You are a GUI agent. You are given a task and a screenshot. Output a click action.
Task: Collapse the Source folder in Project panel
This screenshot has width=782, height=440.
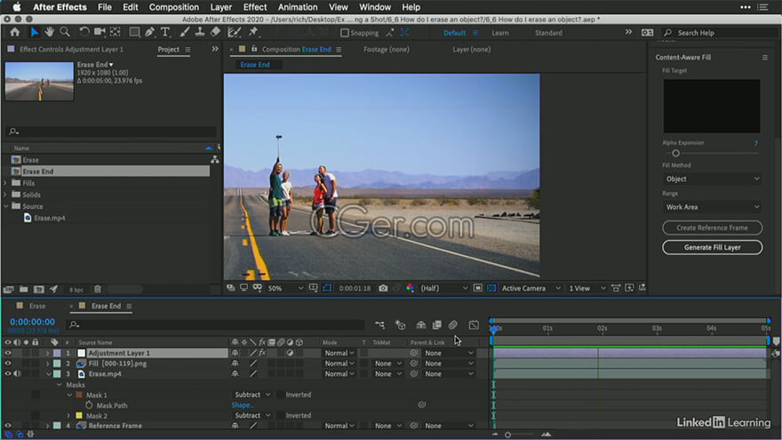(x=5, y=206)
